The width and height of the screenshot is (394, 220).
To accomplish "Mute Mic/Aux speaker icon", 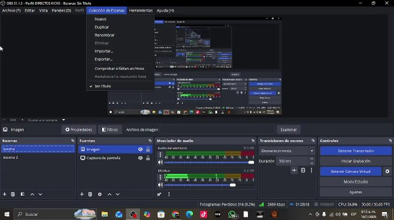I will [160, 185].
